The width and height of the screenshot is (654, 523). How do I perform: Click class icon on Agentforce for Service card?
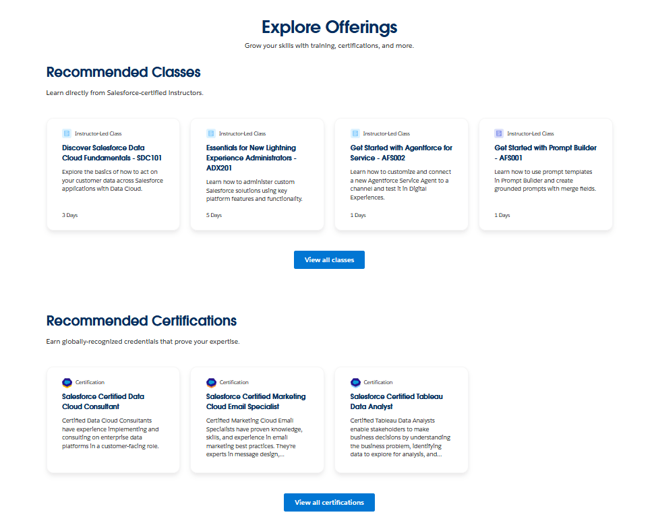pos(355,133)
